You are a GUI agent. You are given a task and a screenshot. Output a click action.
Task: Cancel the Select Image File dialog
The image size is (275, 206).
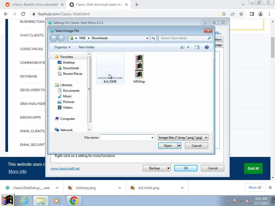click(196, 146)
